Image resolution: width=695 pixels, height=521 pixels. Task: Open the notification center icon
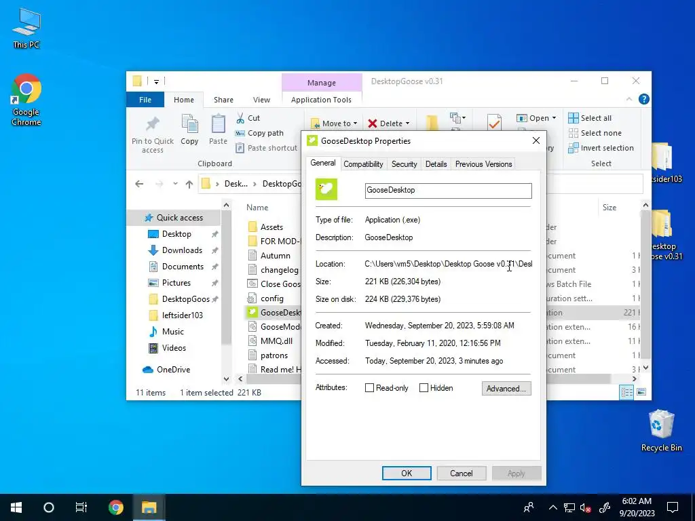[673, 507]
